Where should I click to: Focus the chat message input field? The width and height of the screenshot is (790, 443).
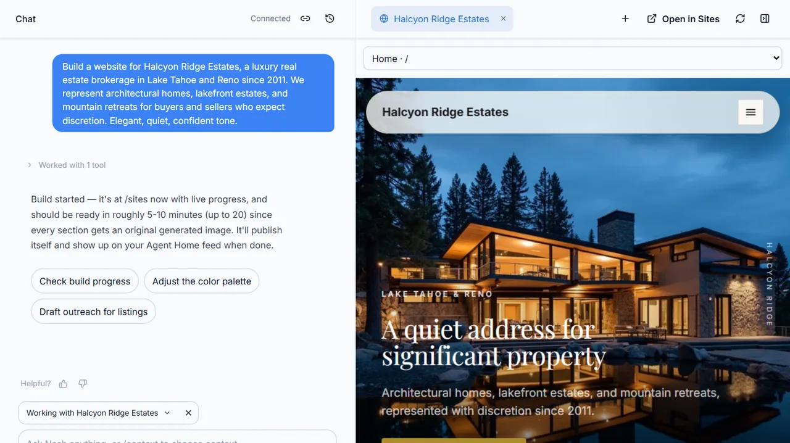point(178,437)
